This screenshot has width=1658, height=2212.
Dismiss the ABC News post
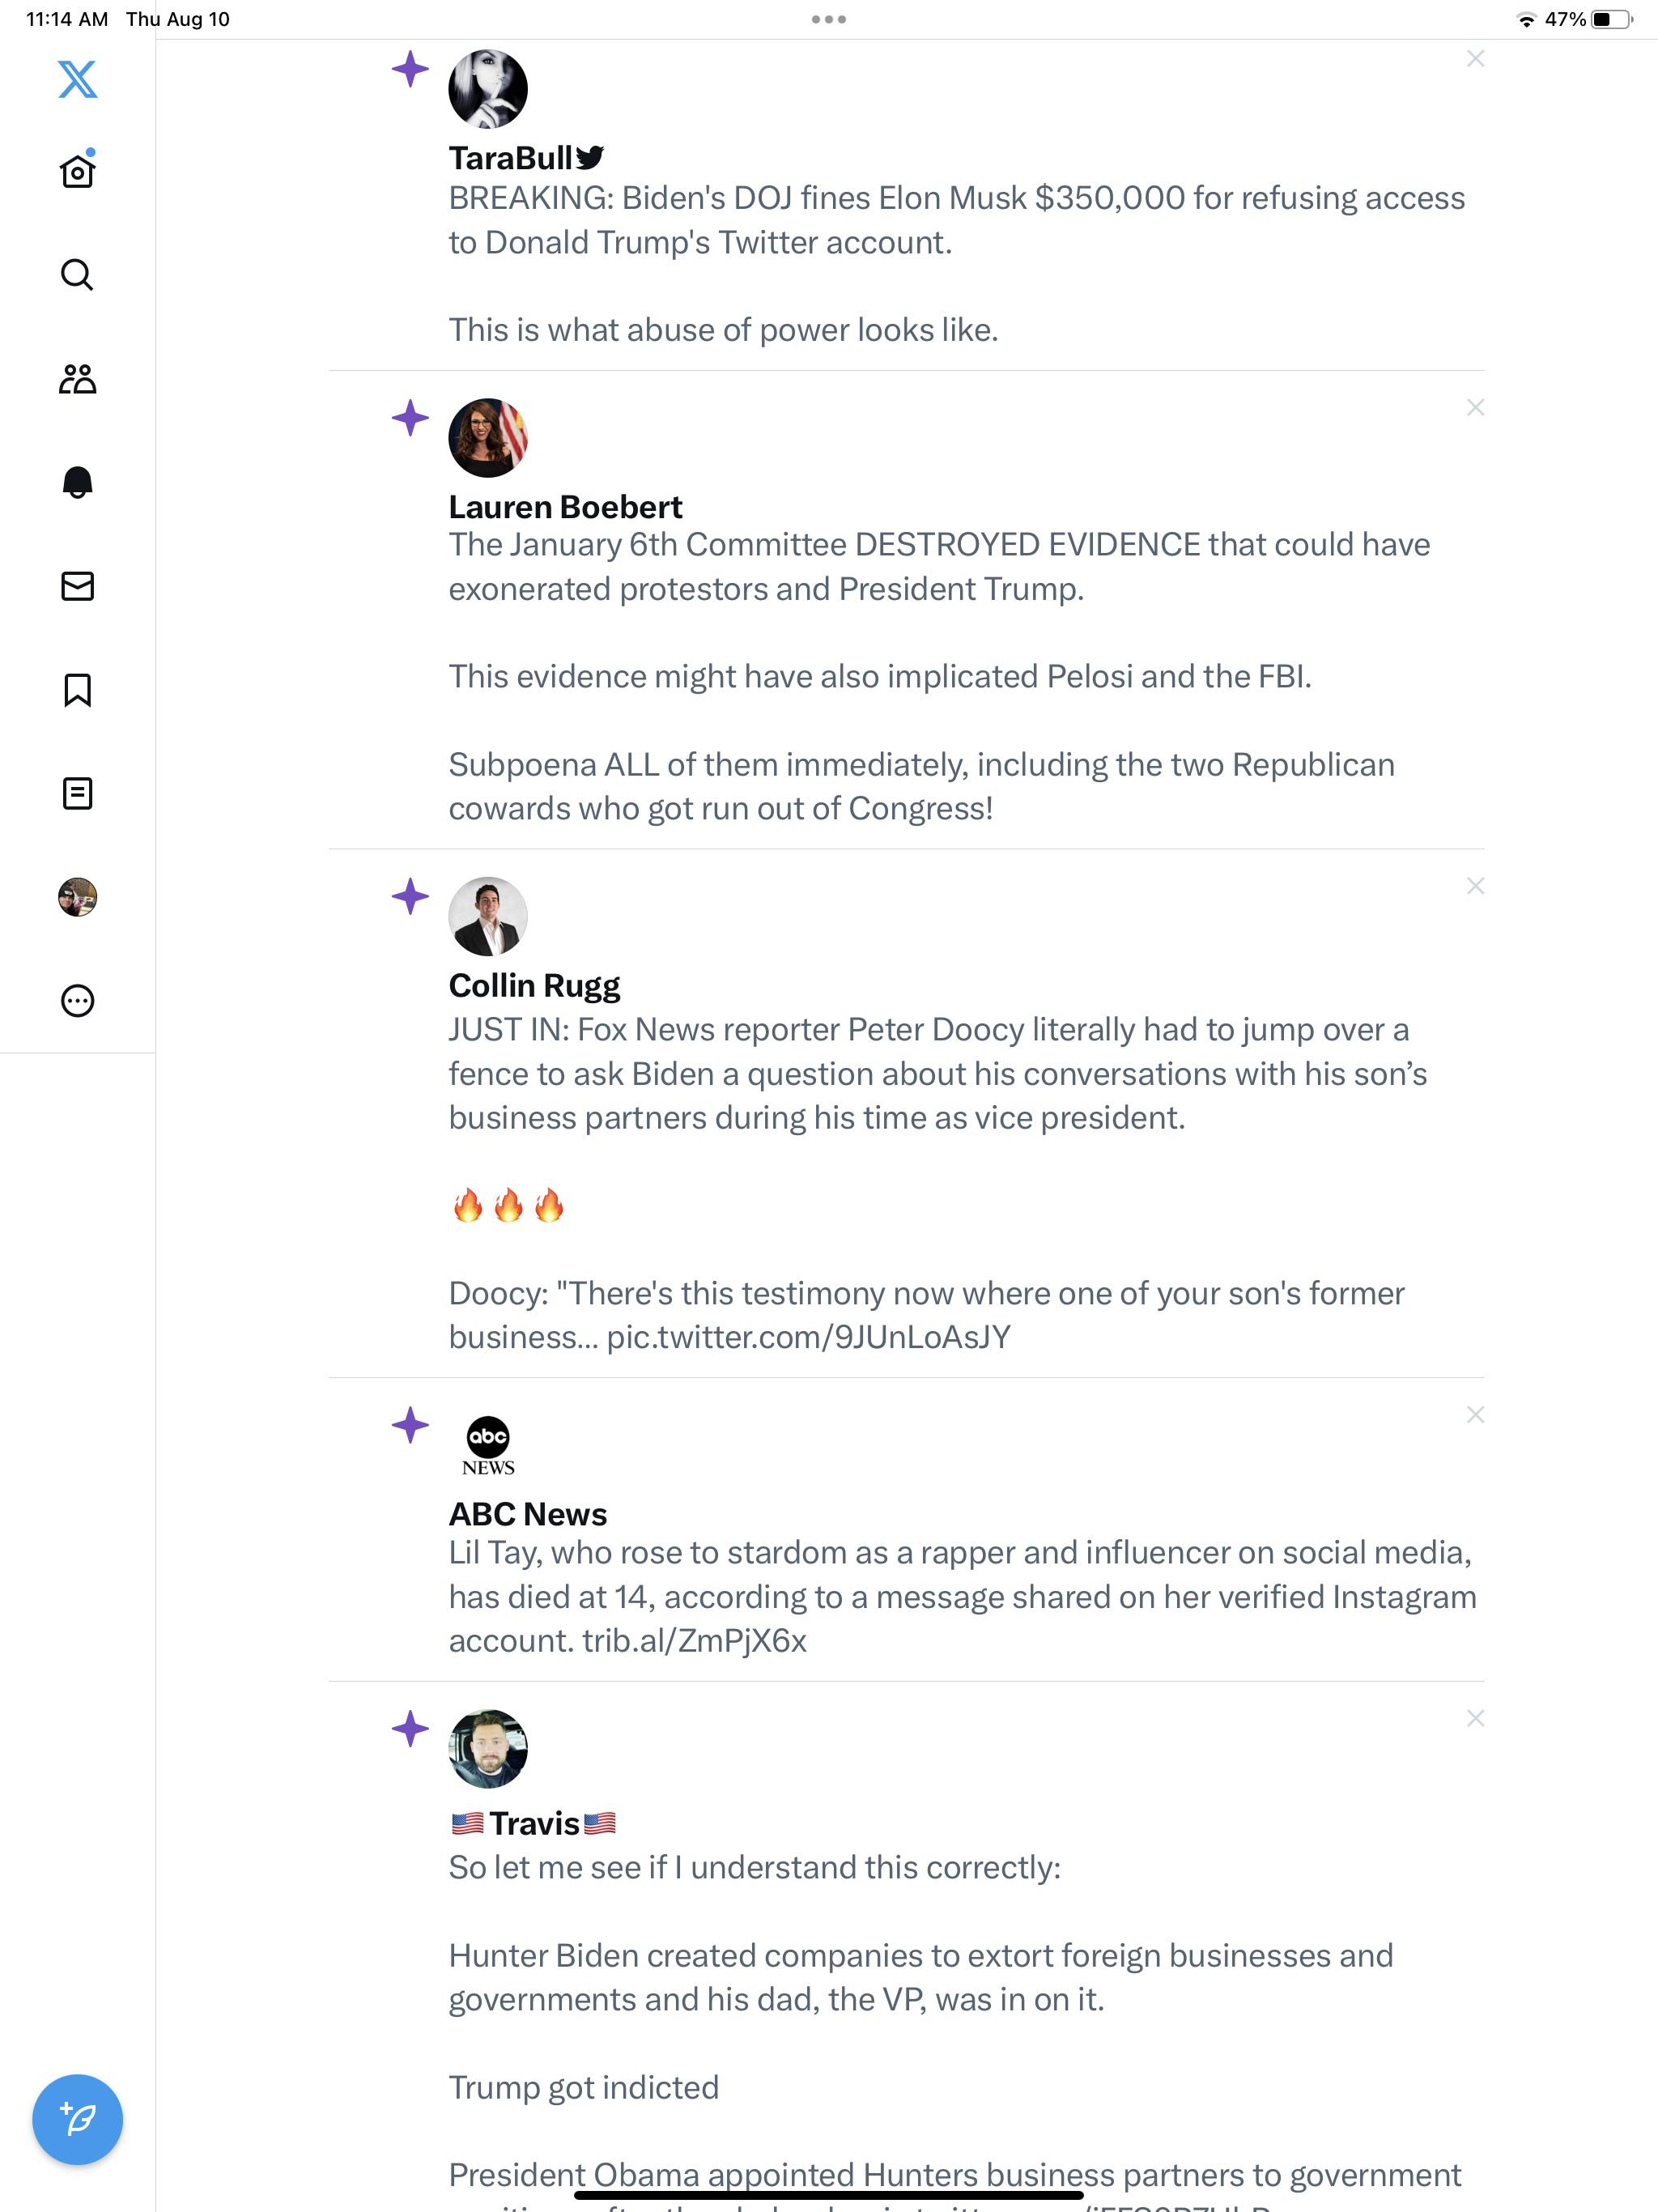(x=1476, y=1414)
